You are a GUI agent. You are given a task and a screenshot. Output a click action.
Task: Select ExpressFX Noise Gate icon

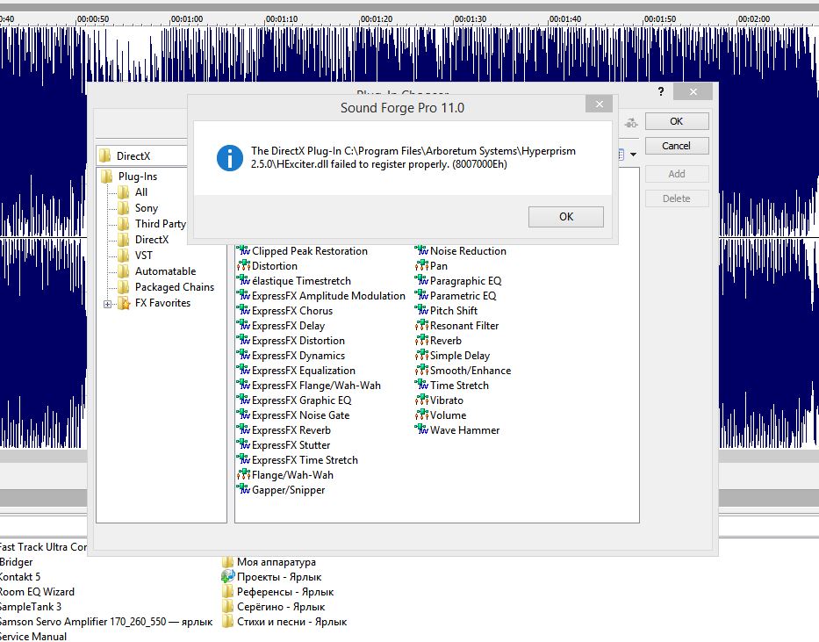(x=243, y=415)
